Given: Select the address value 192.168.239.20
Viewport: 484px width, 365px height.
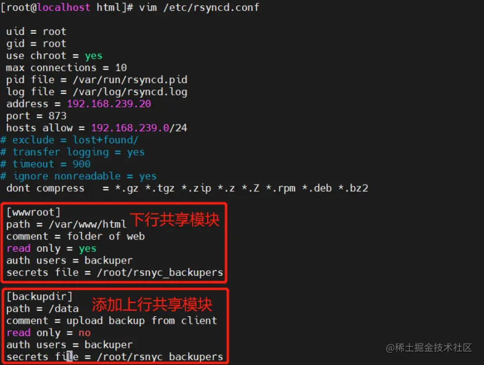Looking at the screenshot, I should coord(109,104).
